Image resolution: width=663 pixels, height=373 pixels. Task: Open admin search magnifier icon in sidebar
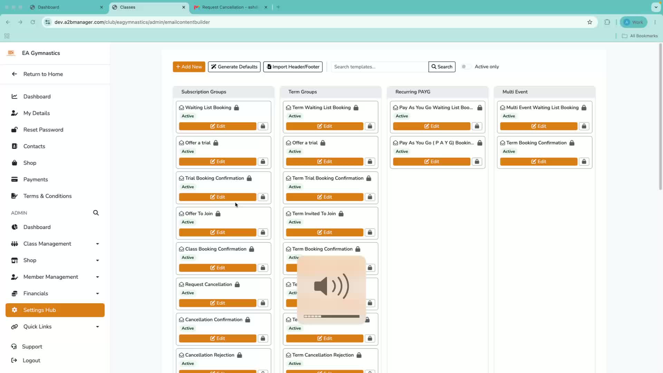[x=96, y=213]
